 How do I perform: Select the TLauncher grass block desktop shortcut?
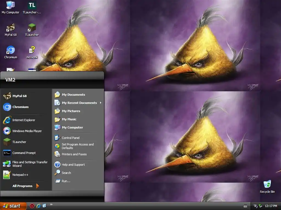[32, 30]
